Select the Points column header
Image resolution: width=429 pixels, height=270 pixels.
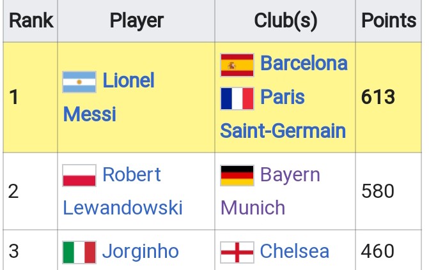[389, 21]
